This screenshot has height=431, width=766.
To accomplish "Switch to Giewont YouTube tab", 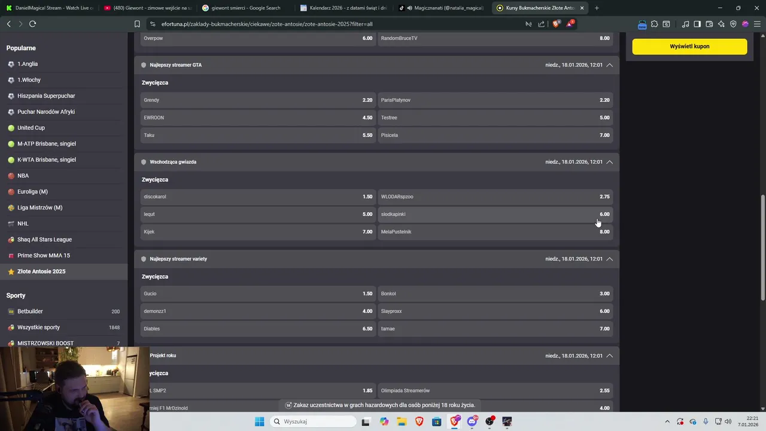I will coord(147,8).
